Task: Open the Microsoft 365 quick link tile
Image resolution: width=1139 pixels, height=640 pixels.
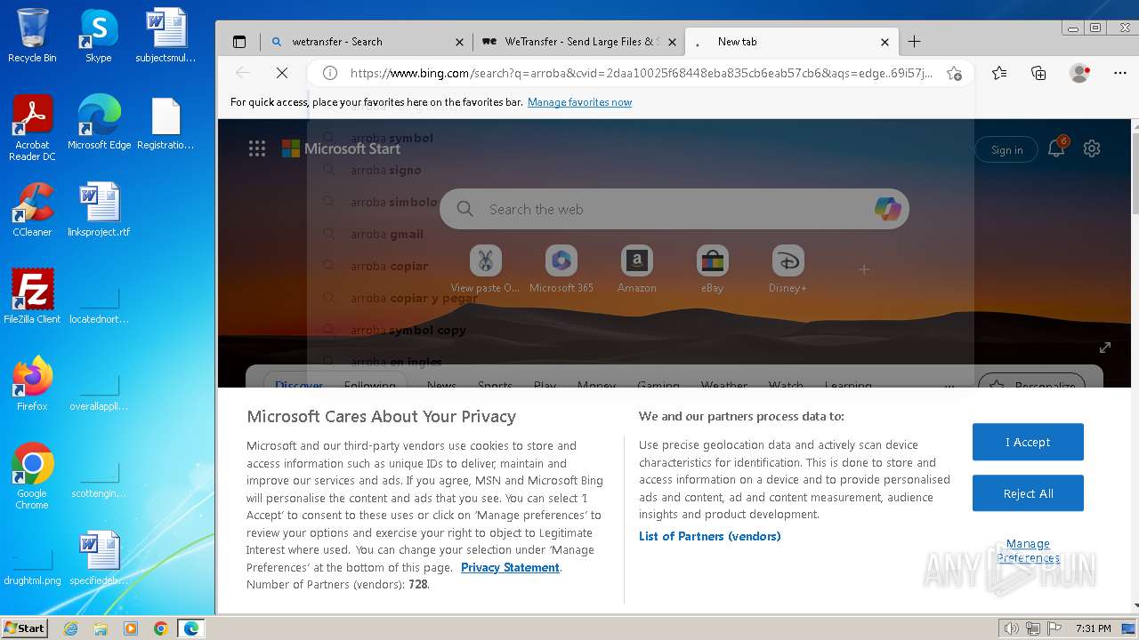Action: (561, 269)
